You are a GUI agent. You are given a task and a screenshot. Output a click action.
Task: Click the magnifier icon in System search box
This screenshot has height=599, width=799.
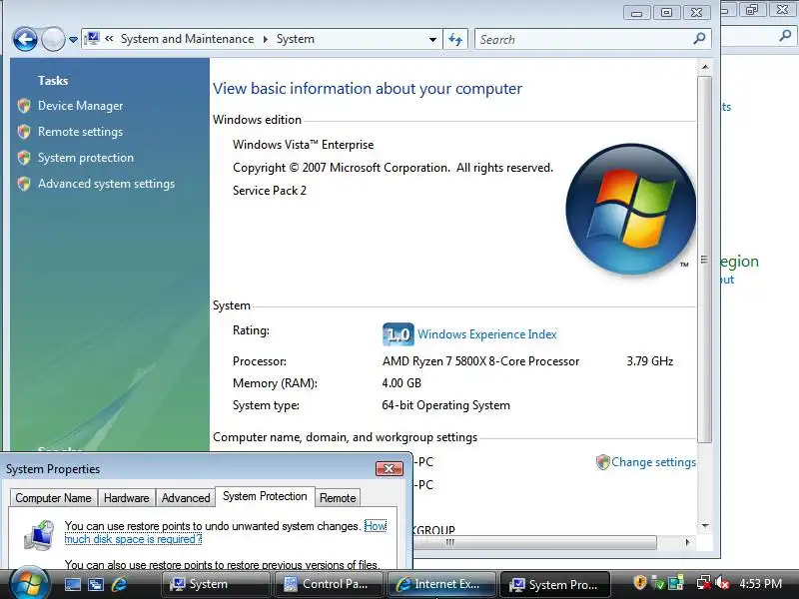click(x=700, y=38)
